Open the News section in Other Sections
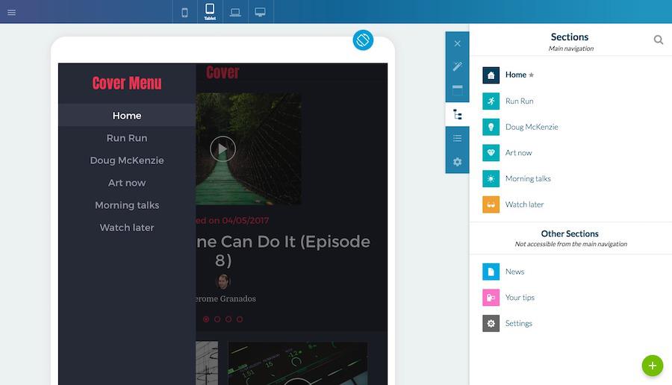This screenshot has width=672, height=385. click(x=514, y=272)
